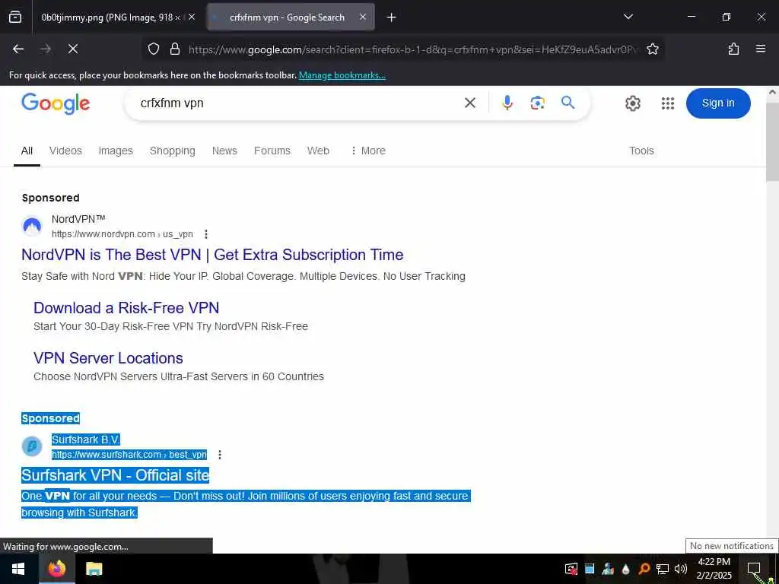Viewport: 779px width, 584px height.
Task: Open the NordVPN is The Best VPN link
Action: (212, 255)
